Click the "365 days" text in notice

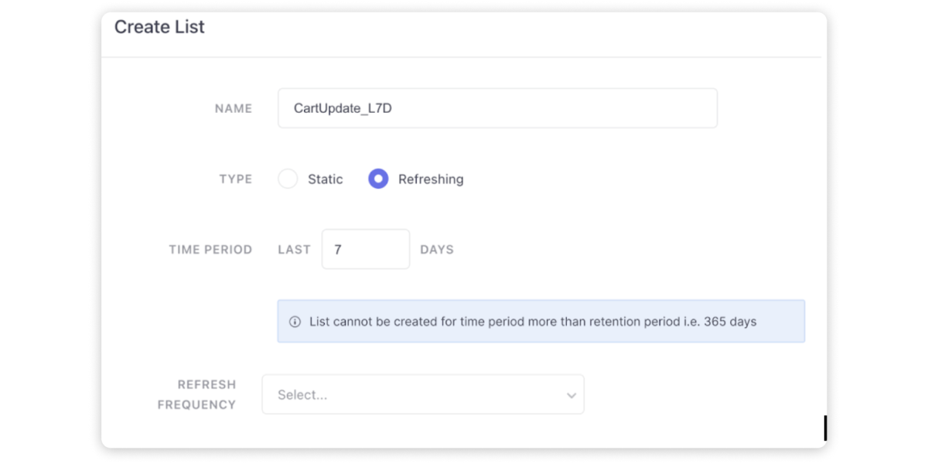pyautogui.click(x=729, y=322)
